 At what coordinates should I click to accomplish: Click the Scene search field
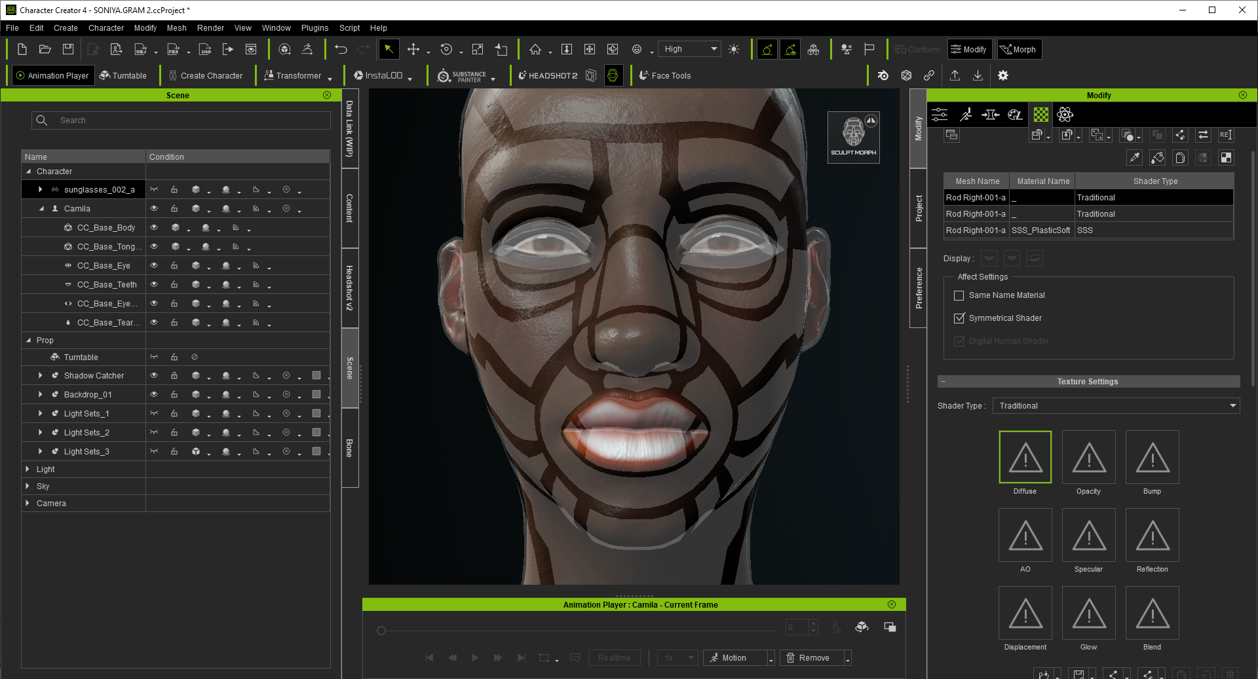point(181,120)
